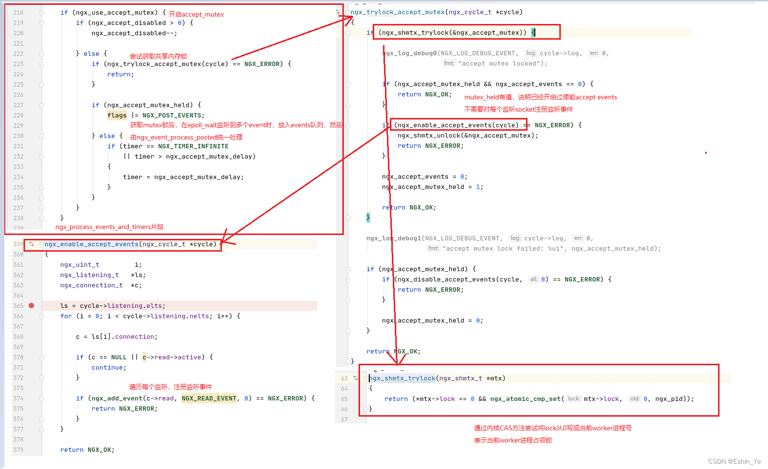Screen dimensions: 768x469
Task: Collapse the if block at line 219
Action: click(42, 23)
